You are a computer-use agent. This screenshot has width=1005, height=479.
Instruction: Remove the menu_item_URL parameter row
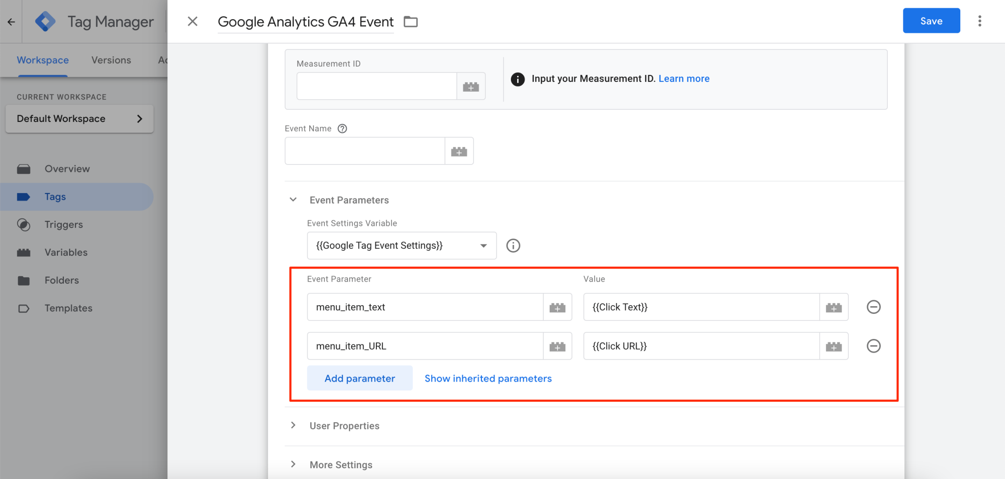tap(873, 346)
